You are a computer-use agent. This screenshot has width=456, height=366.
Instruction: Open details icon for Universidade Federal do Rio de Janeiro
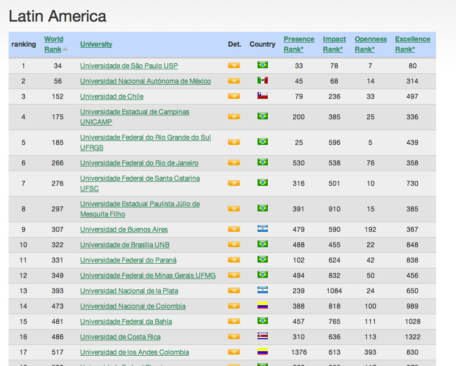[234, 163]
